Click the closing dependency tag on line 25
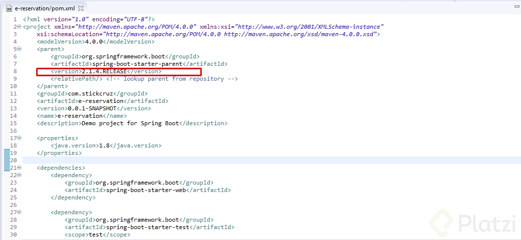The height and width of the screenshot is (240, 521). click(73, 197)
